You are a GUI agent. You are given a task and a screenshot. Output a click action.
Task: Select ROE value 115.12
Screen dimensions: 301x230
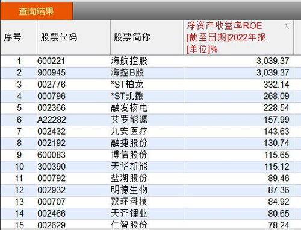[x=277, y=167]
